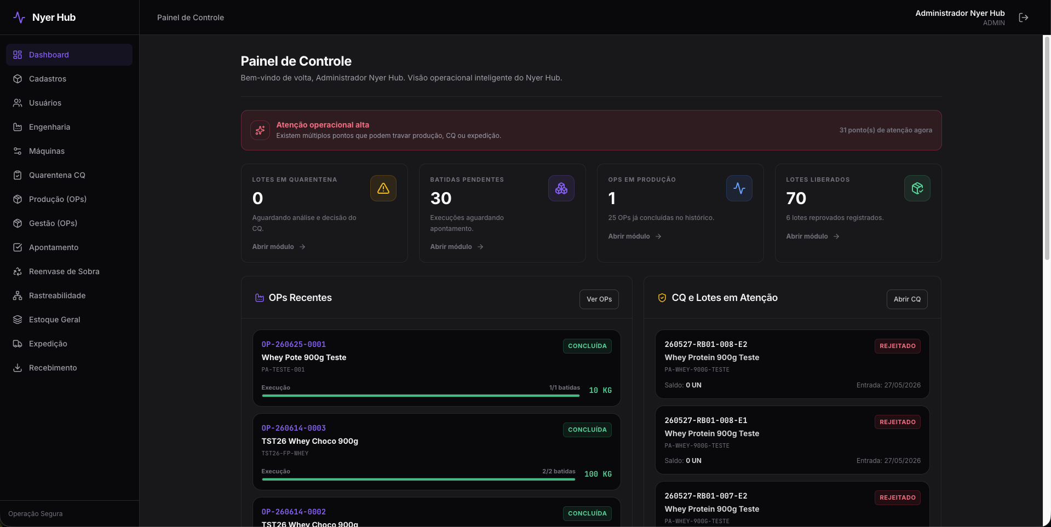Click the OP-260625-0001 order code
1051x527 pixels.
(294, 344)
